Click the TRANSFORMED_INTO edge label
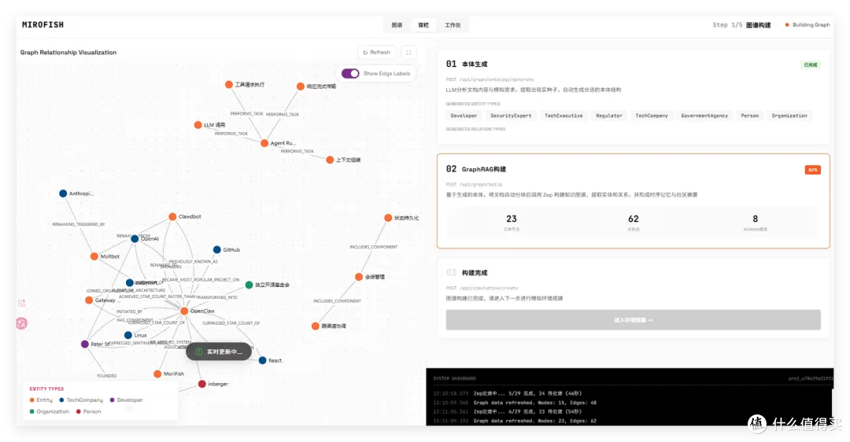 pos(217,297)
